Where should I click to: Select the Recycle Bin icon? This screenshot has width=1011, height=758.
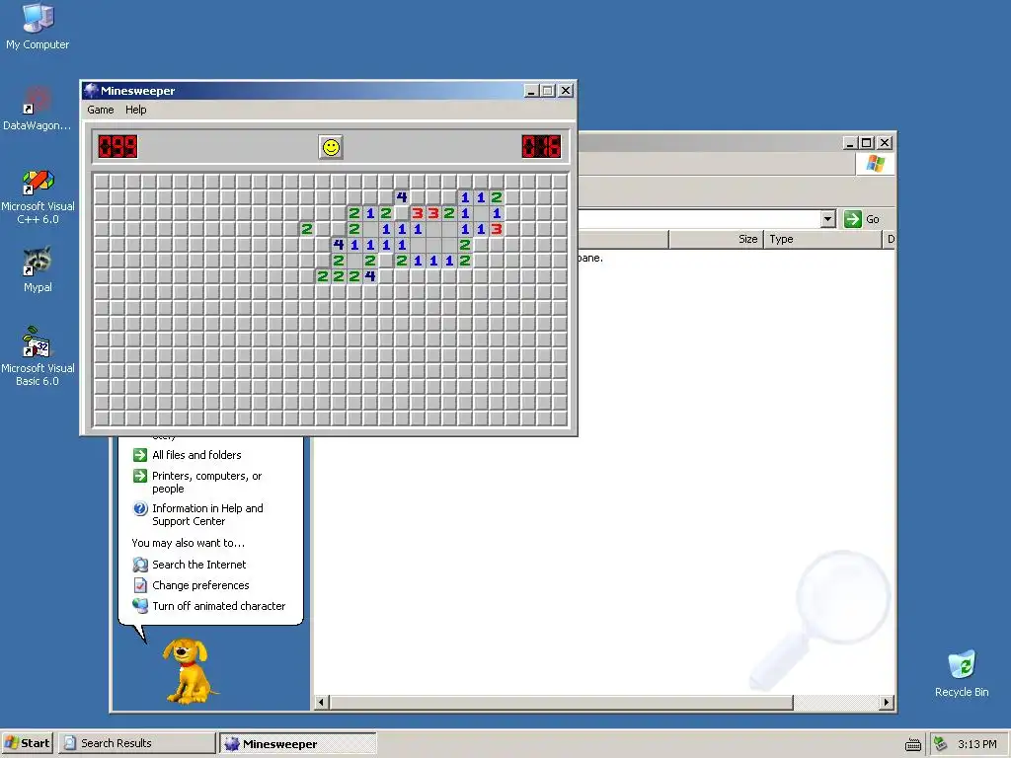[x=962, y=673]
